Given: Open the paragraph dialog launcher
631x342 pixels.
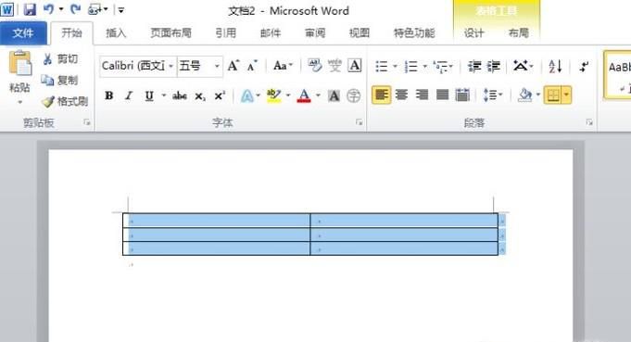Looking at the screenshot, I should (589, 122).
